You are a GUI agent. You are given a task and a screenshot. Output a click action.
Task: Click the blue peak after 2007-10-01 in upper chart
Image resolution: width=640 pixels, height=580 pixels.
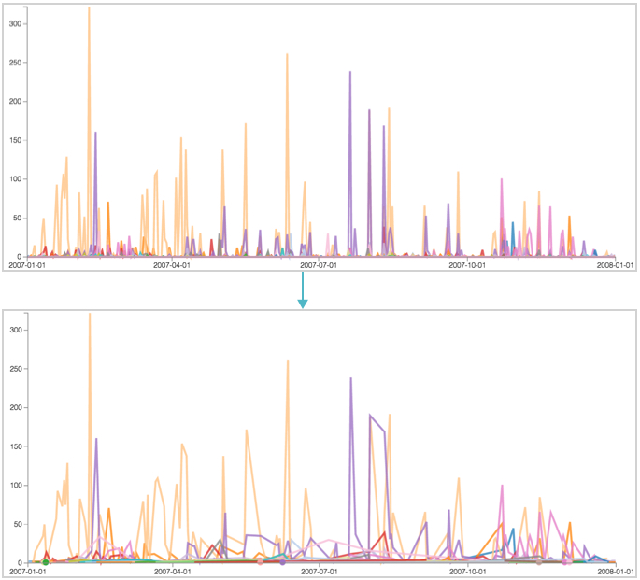pos(512,223)
